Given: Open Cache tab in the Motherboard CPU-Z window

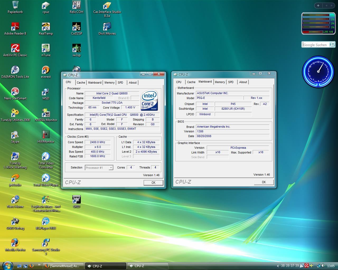Looking at the screenshot, I should click(191, 82).
